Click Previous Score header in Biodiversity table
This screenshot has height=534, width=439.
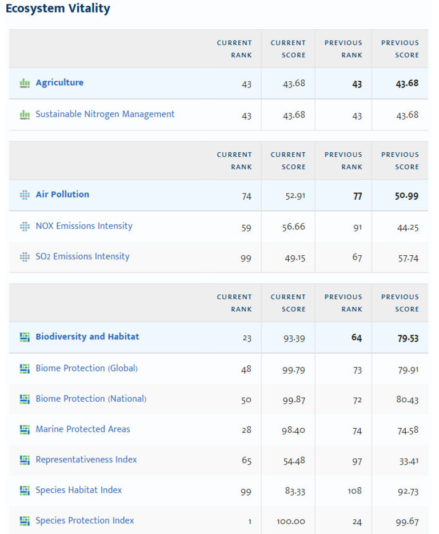pyautogui.click(x=400, y=303)
